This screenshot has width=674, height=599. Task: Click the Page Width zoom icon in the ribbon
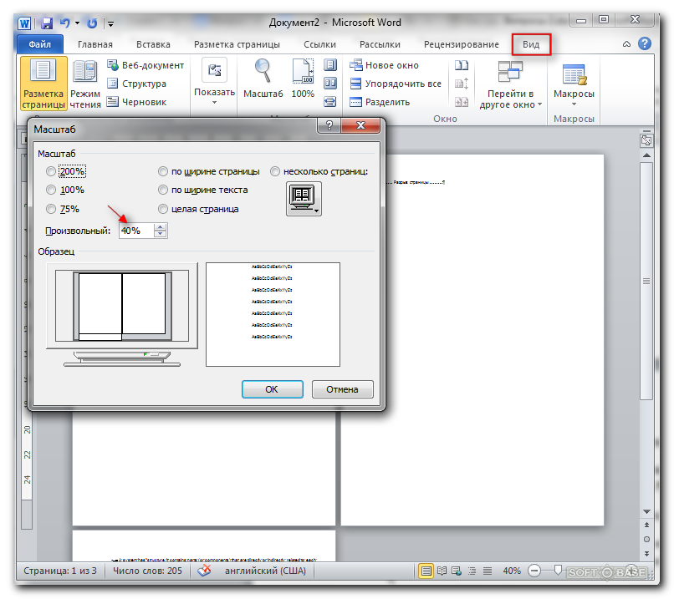[x=329, y=102]
